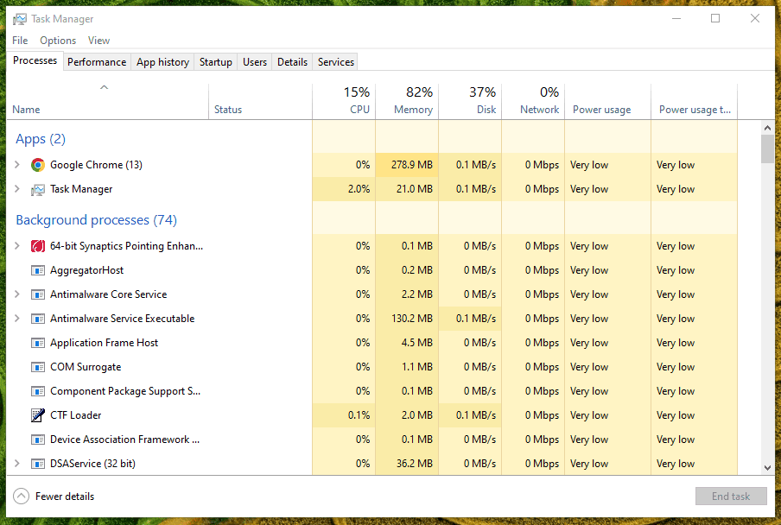Maximize the Task Manager window
The image size is (781, 525).
pos(715,18)
